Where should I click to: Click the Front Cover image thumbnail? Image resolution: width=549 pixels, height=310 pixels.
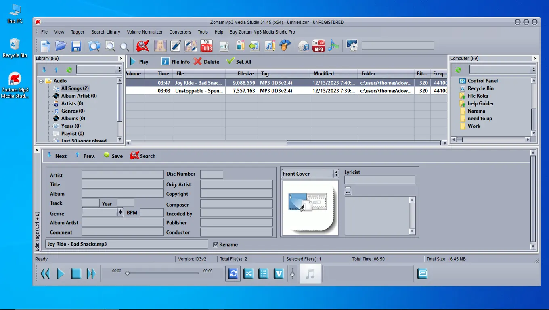[310, 208]
